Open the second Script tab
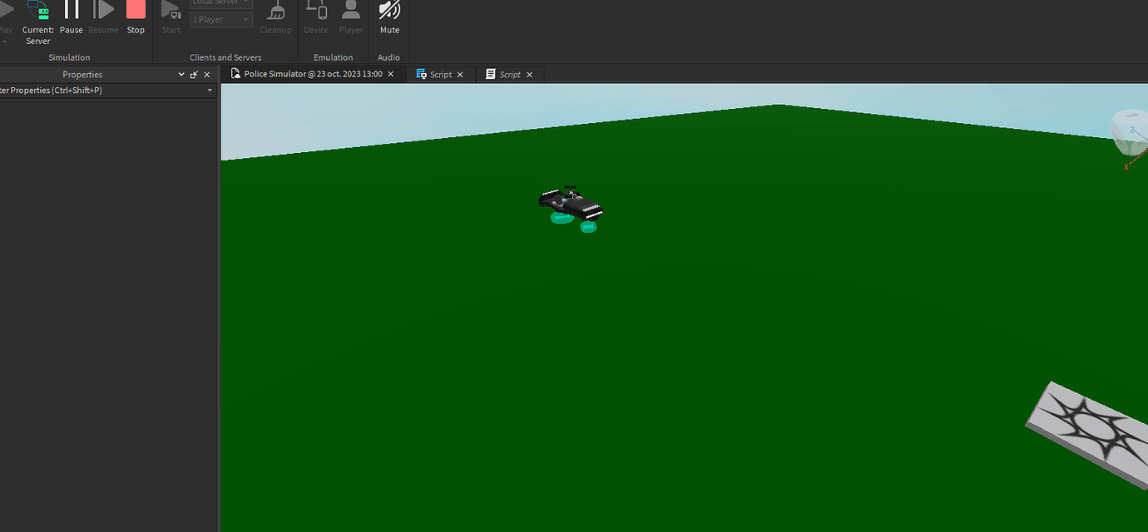This screenshot has height=532, width=1148. (x=509, y=74)
